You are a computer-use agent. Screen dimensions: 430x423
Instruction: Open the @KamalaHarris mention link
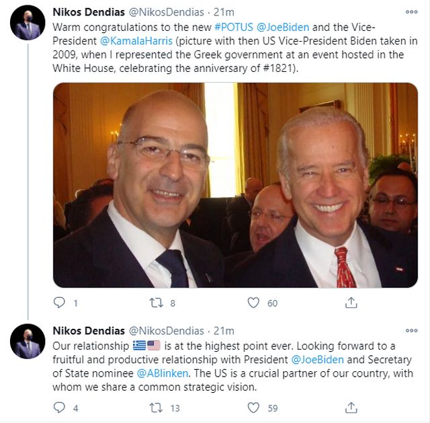pos(136,41)
